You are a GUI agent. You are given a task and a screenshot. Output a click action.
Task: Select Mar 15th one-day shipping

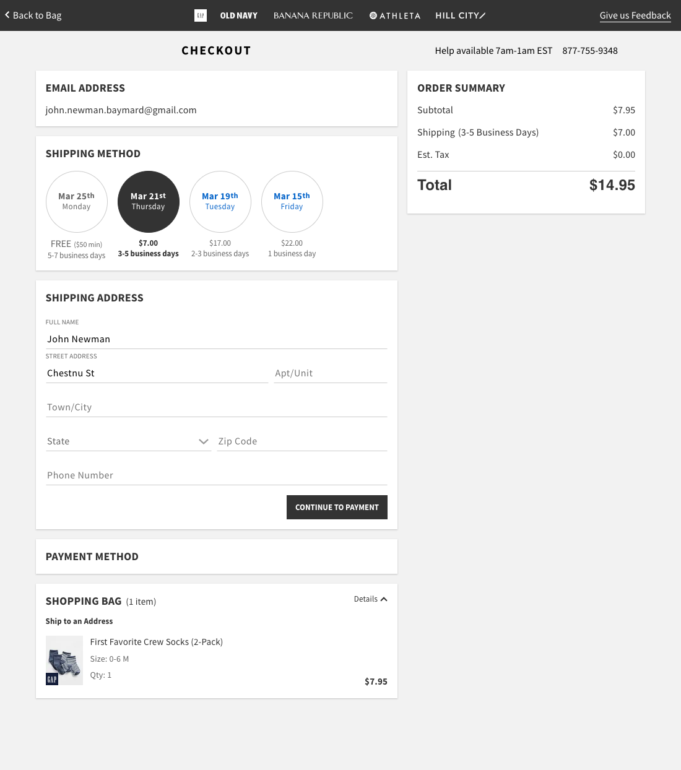point(292,202)
